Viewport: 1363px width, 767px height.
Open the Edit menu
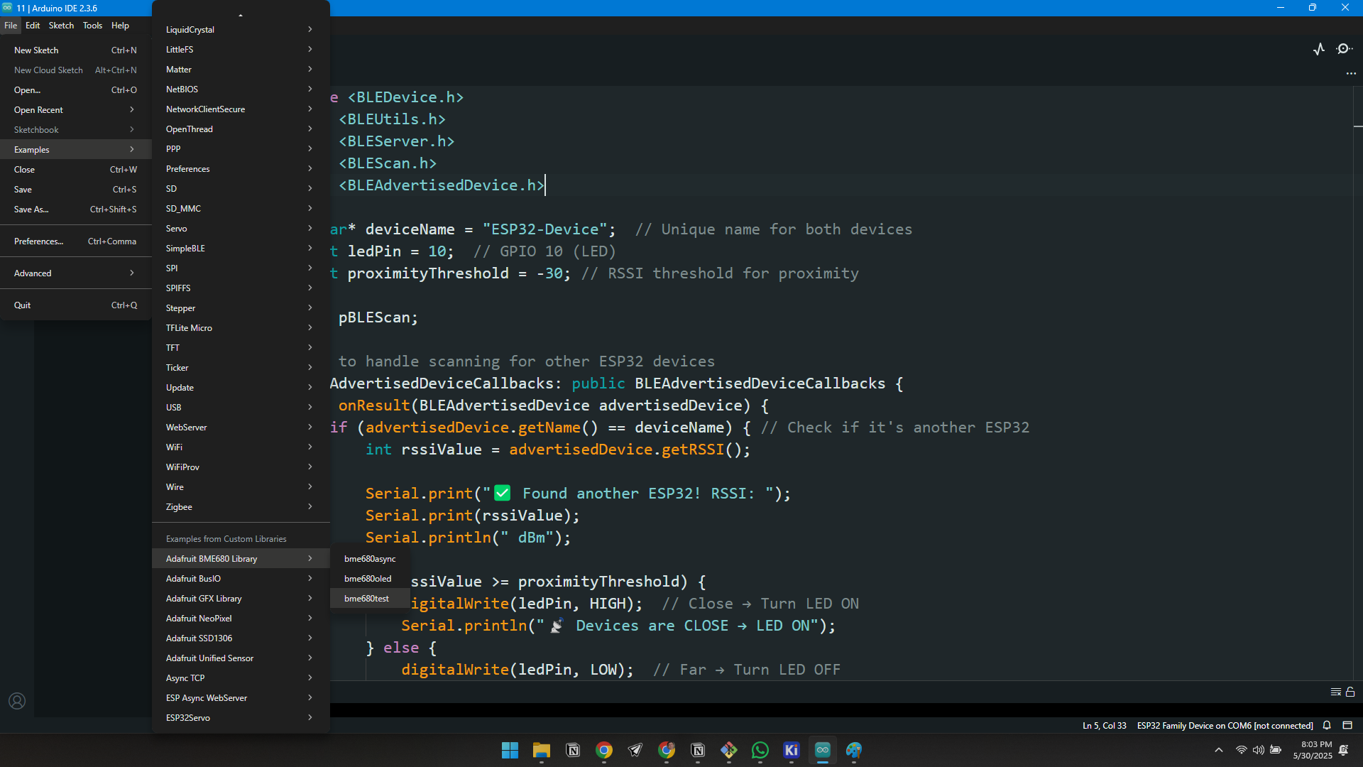(33, 26)
